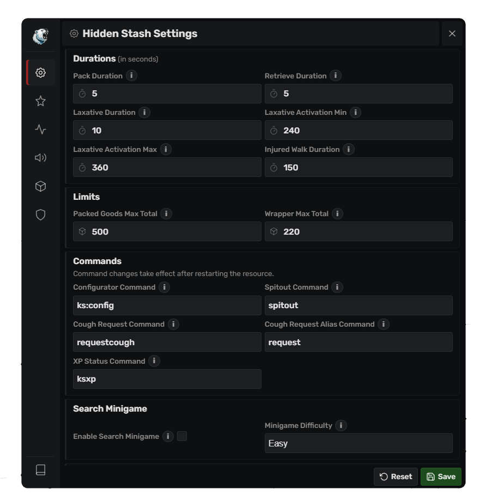
Task: Edit the Wrapper Max Total field
Action: coord(359,231)
